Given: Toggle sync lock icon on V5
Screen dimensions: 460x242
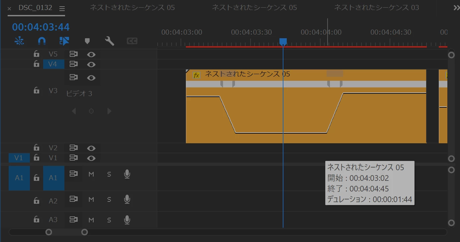Looking at the screenshot, I should tap(74, 54).
